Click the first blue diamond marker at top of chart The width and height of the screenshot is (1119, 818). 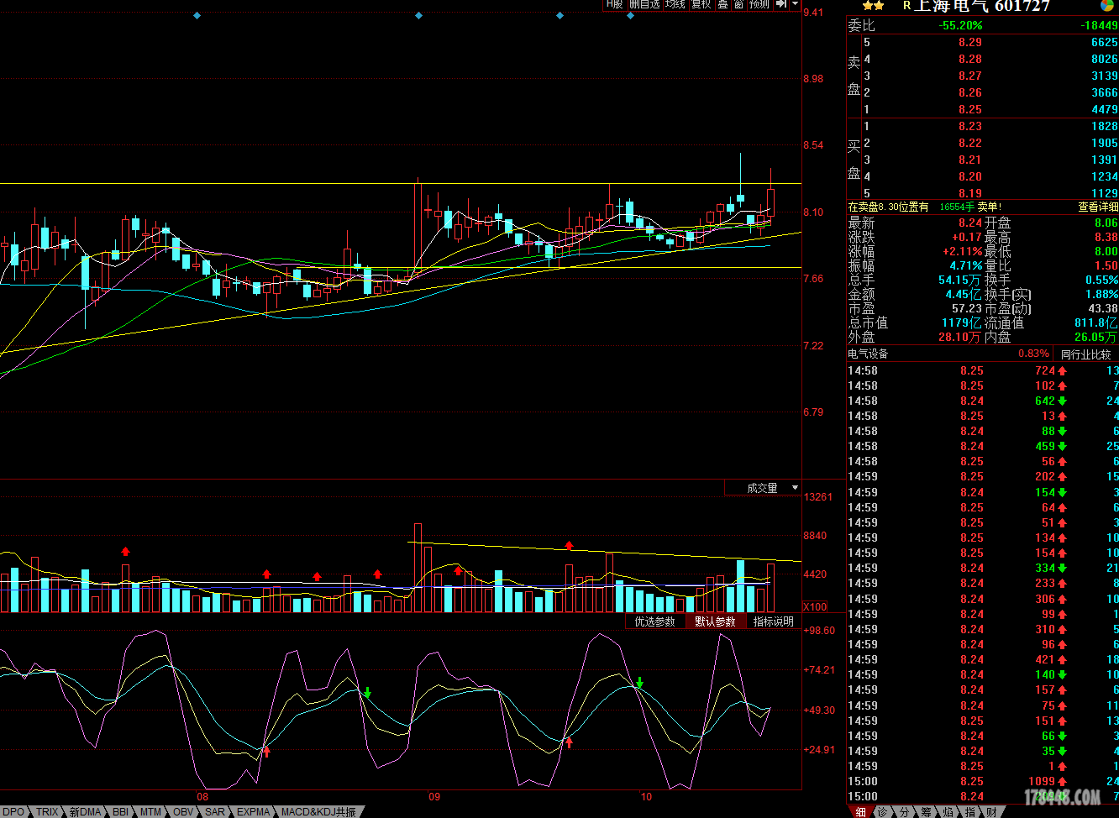click(197, 15)
